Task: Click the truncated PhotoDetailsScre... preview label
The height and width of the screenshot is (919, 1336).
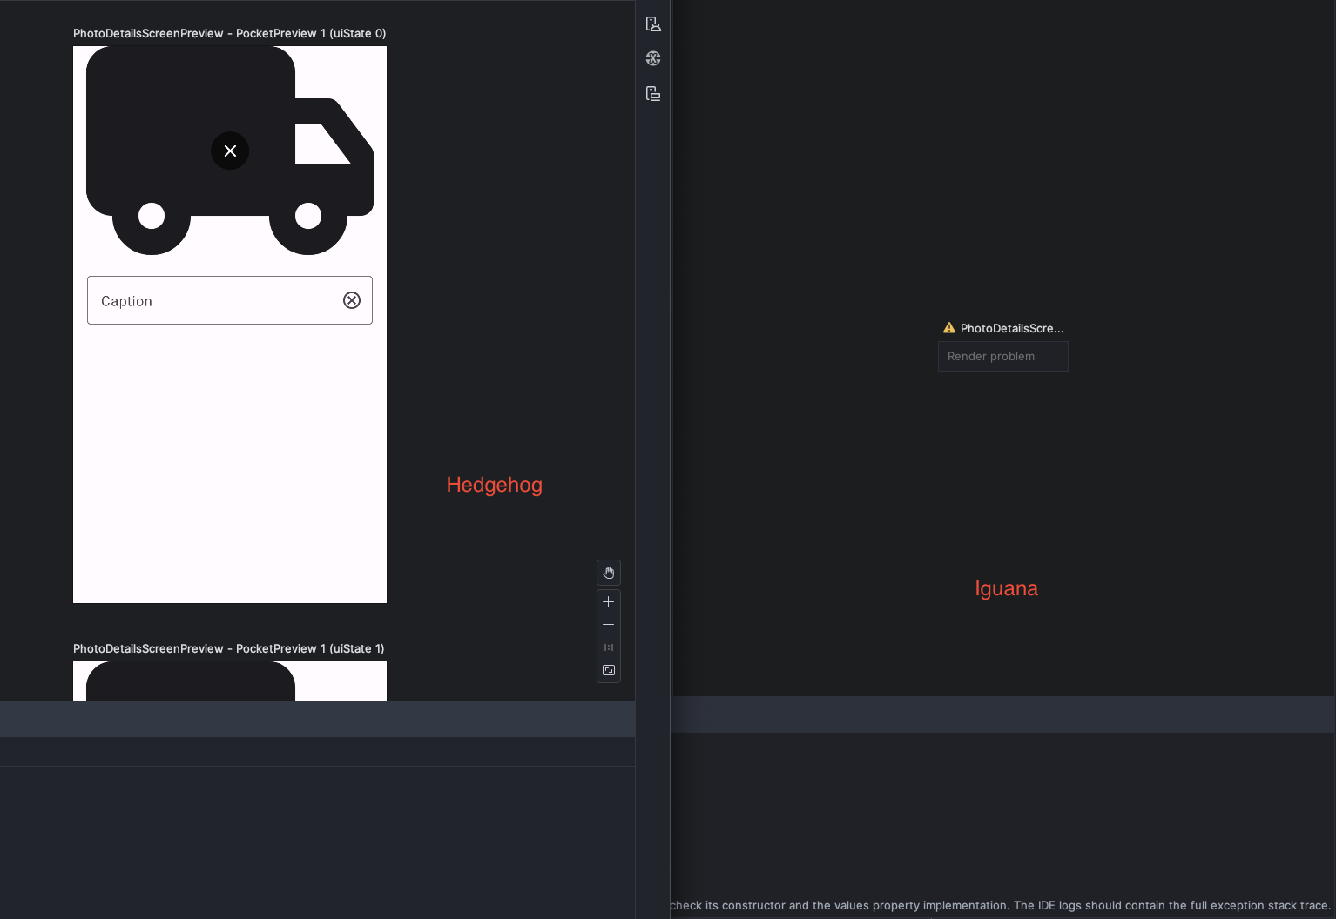Action: (x=1012, y=329)
